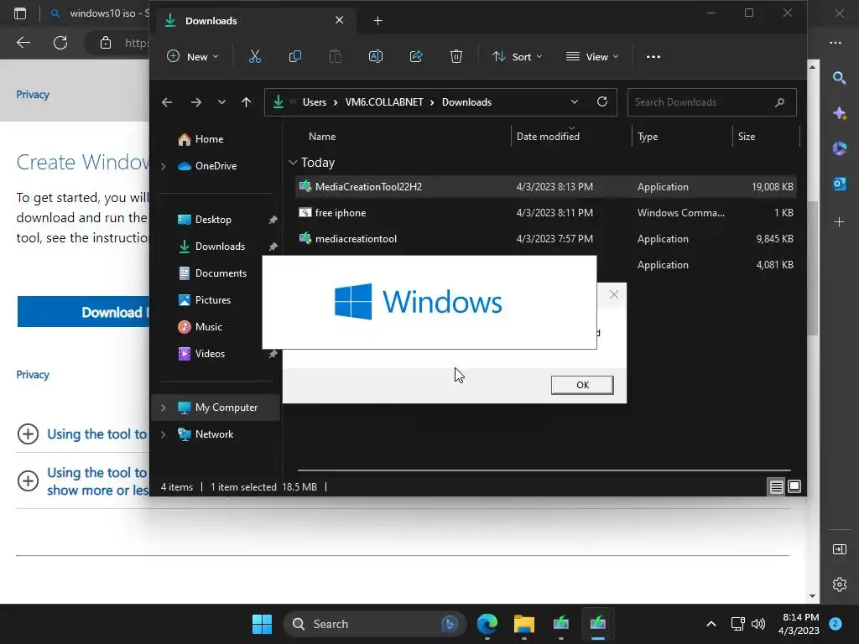Sort by Name column header

(x=322, y=137)
